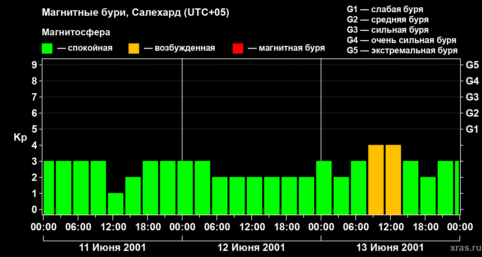Click the right-axis 'G4' storm level label

click(x=472, y=81)
